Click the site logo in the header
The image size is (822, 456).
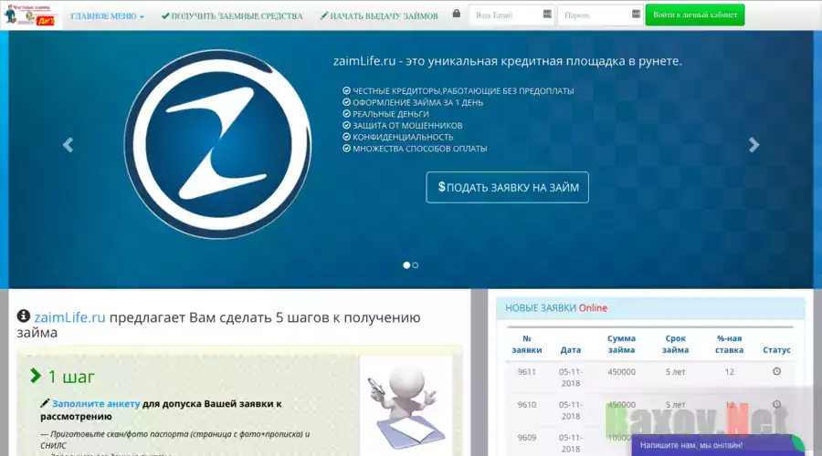point(29,15)
